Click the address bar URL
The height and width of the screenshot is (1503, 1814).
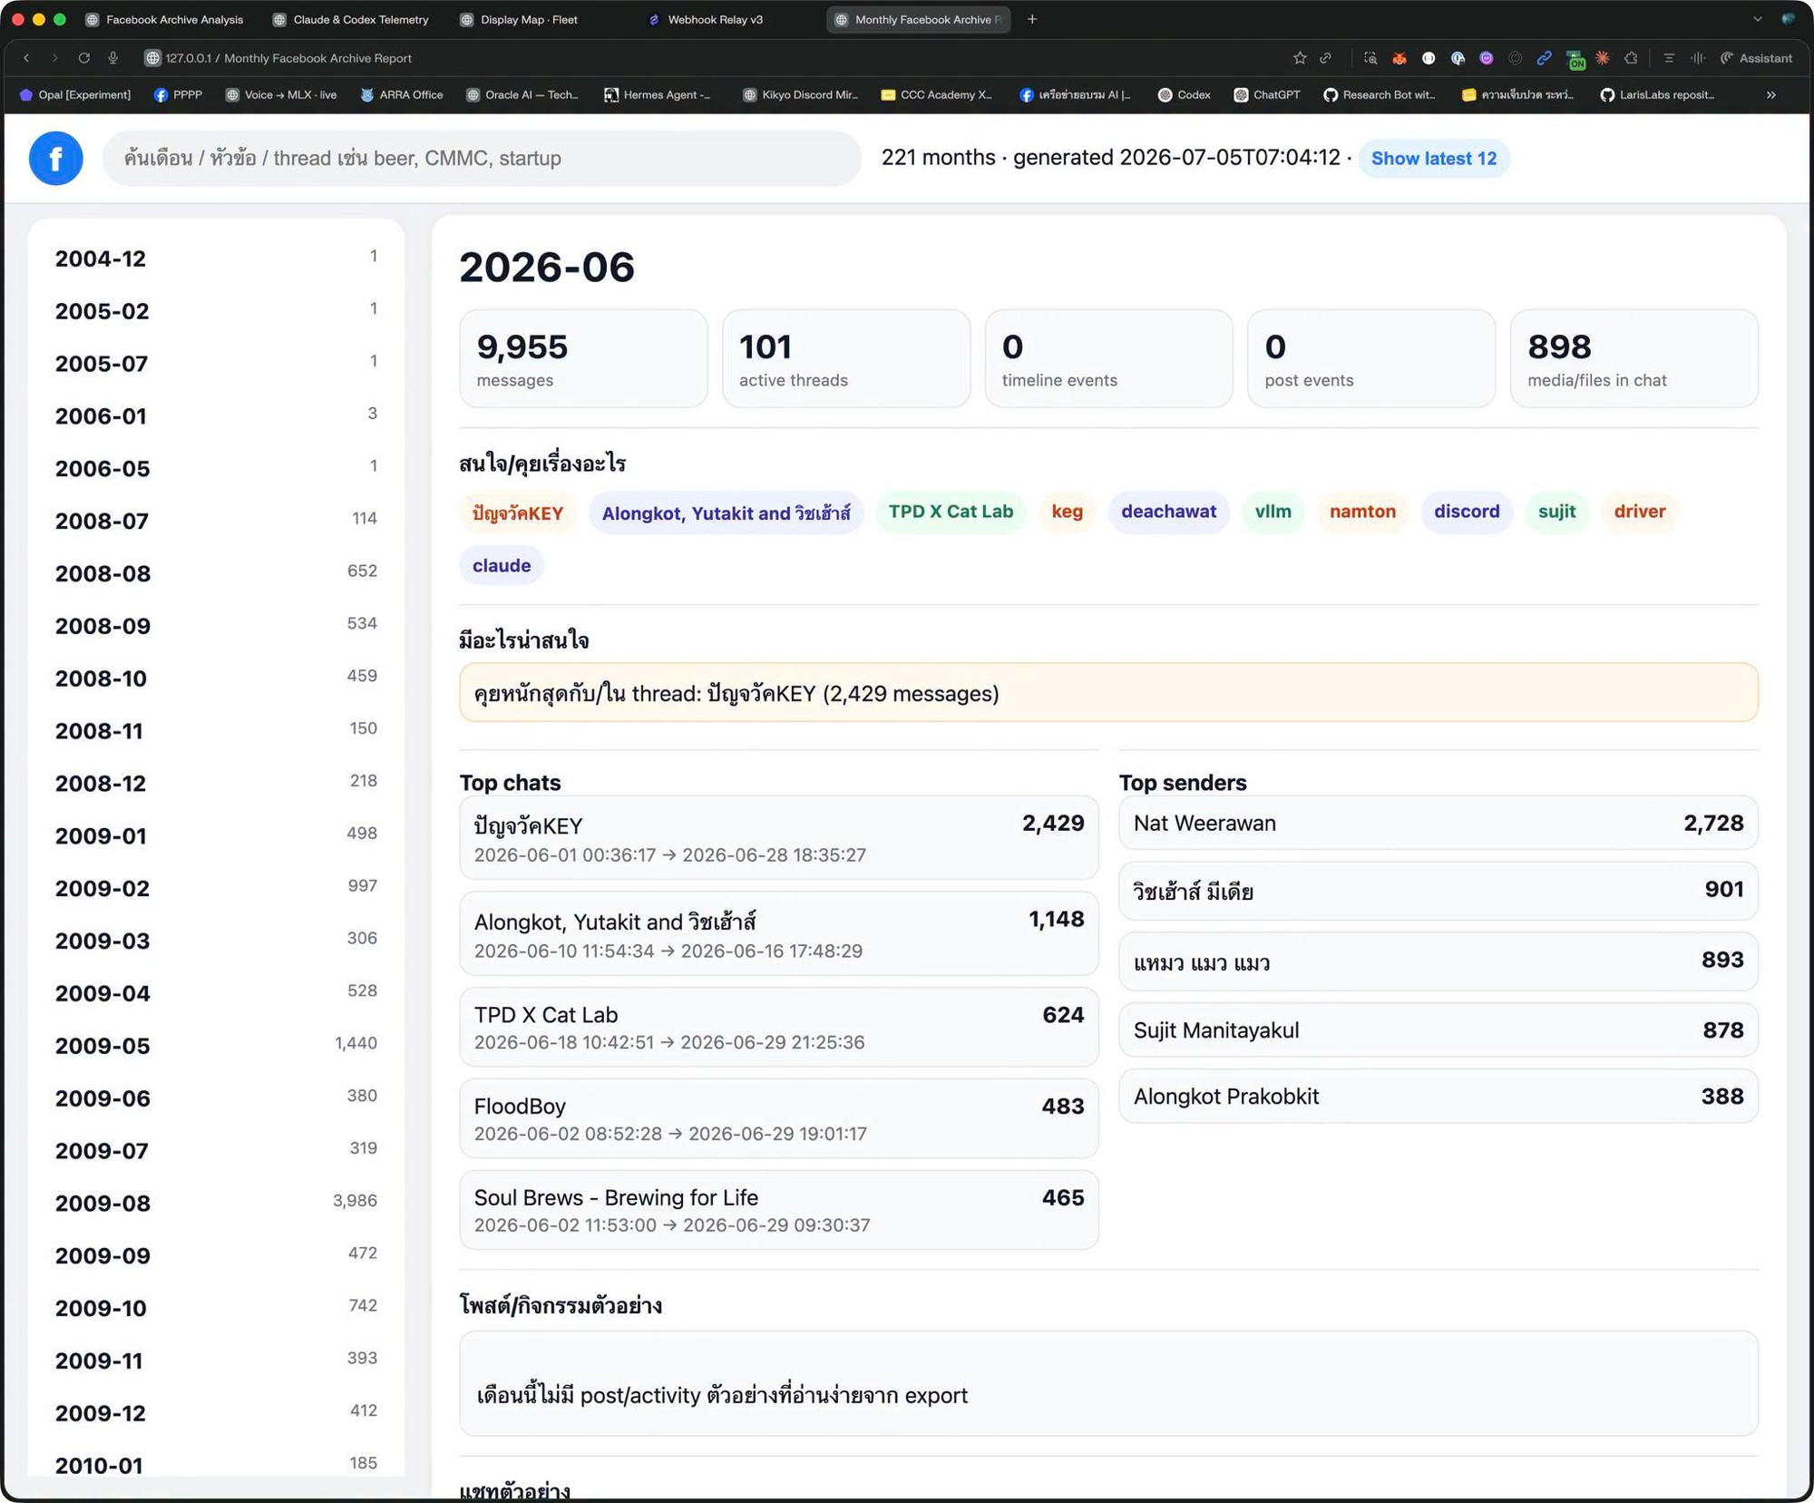[288, 58]
